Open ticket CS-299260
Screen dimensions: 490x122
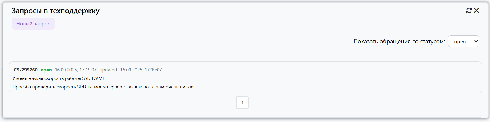pos(26,70)
